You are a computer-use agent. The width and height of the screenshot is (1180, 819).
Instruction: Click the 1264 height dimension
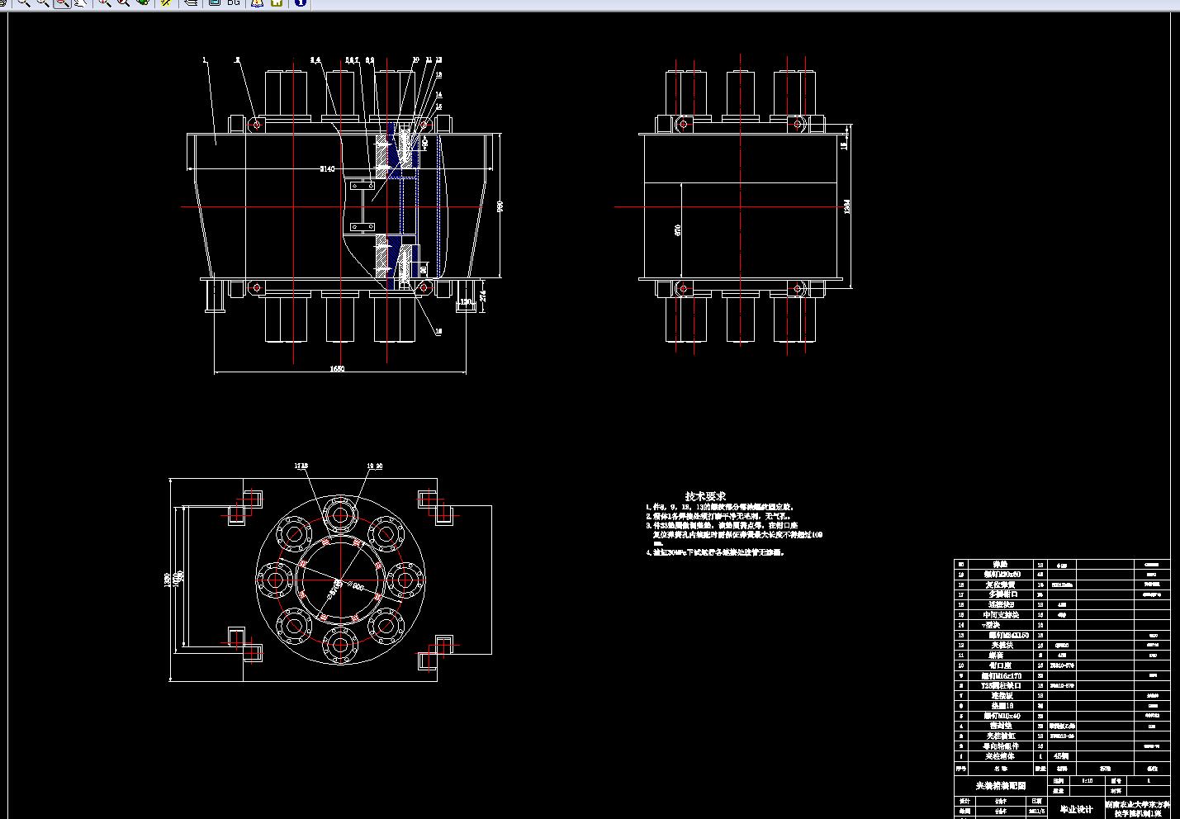click(x=847, y=206)
